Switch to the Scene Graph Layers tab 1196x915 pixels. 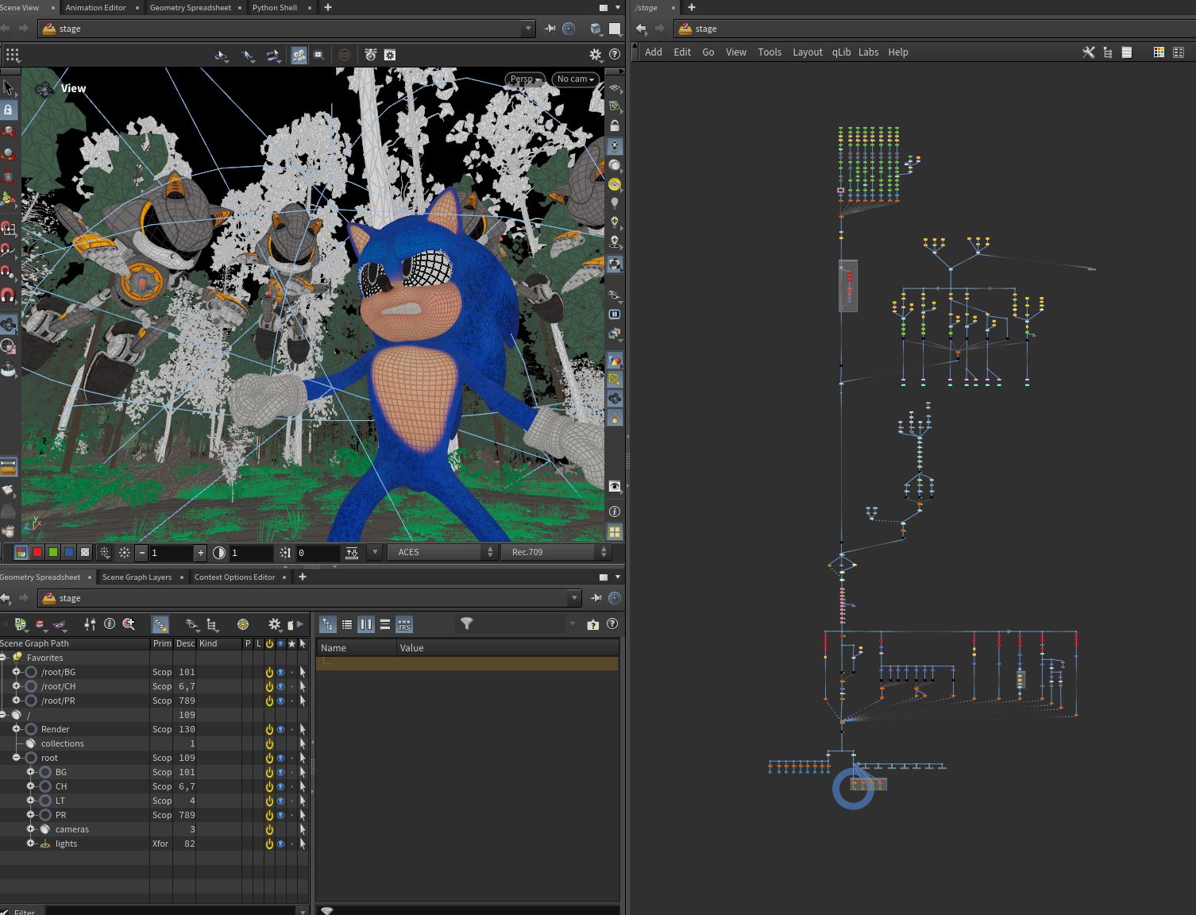(x=137, y=577)
